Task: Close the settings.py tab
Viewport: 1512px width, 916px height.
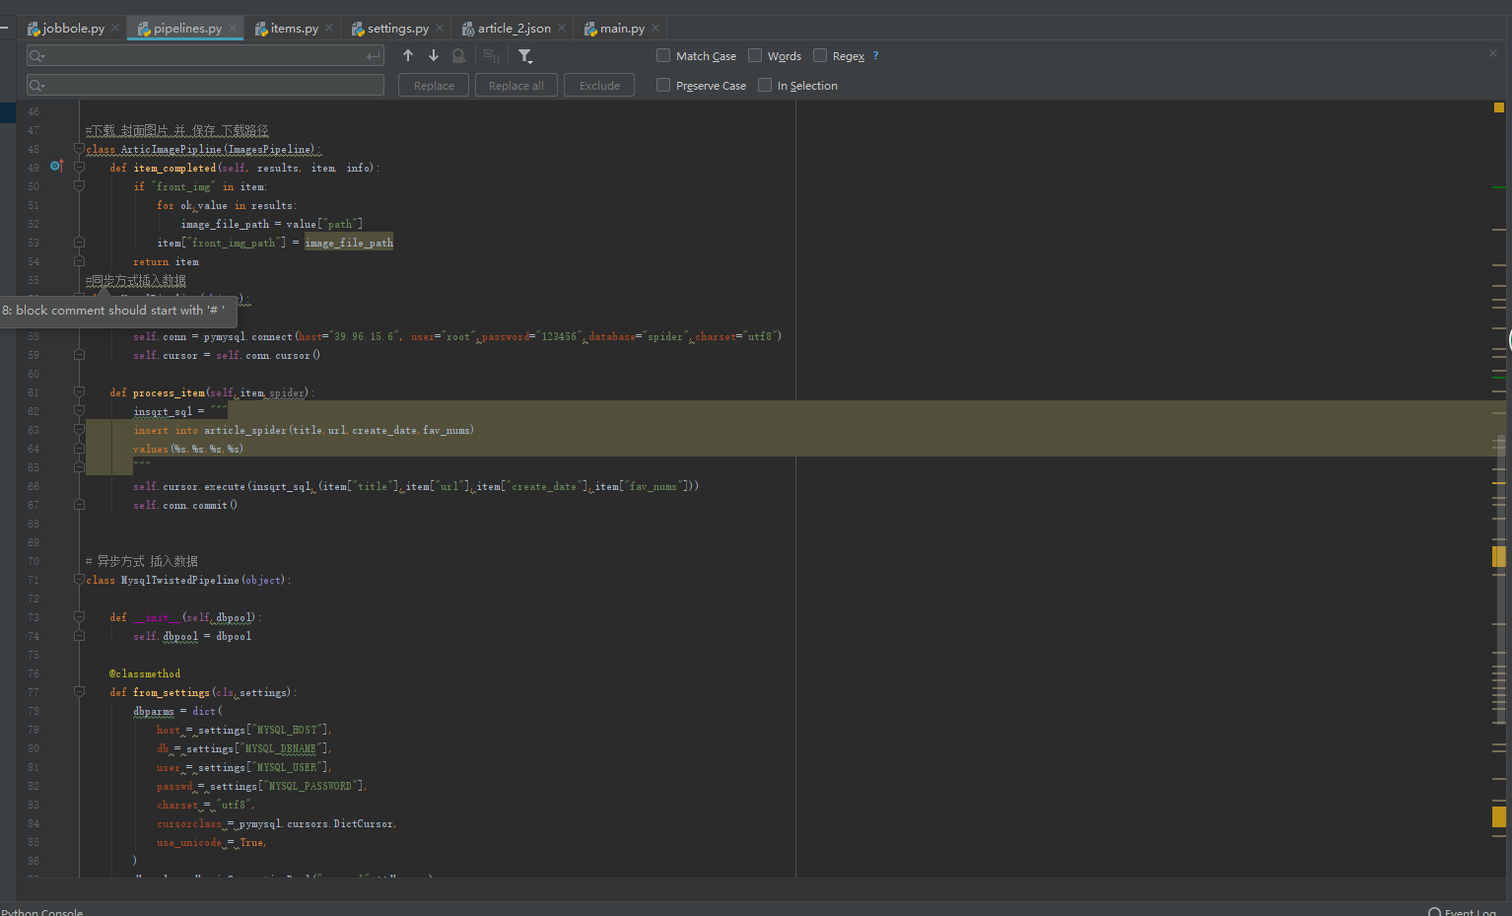Action: click(440, 28)
